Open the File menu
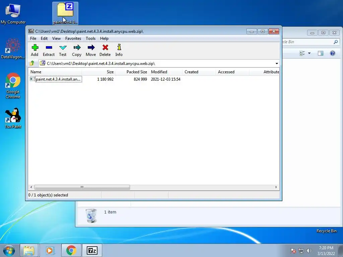The width and height of the screenshot is (343, 257). [33, 38]
